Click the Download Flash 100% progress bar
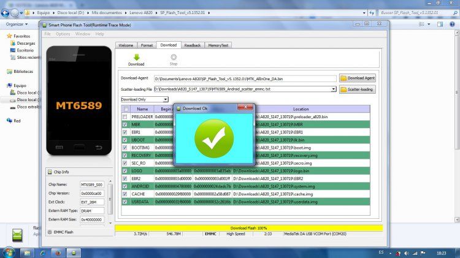Image resolution: width=460 pixels, height=258 pixels. coord(249,228)
